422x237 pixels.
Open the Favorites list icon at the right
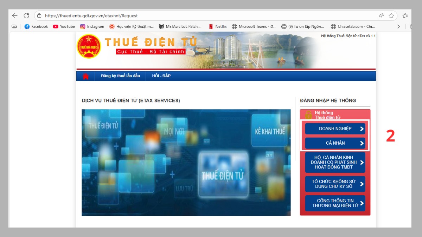tap(405, 16)
